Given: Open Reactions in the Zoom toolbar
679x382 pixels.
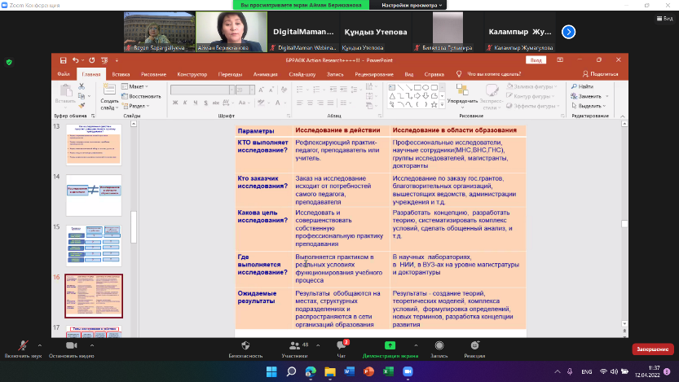Looking at the screenshot, I should [x=474, y=347].
